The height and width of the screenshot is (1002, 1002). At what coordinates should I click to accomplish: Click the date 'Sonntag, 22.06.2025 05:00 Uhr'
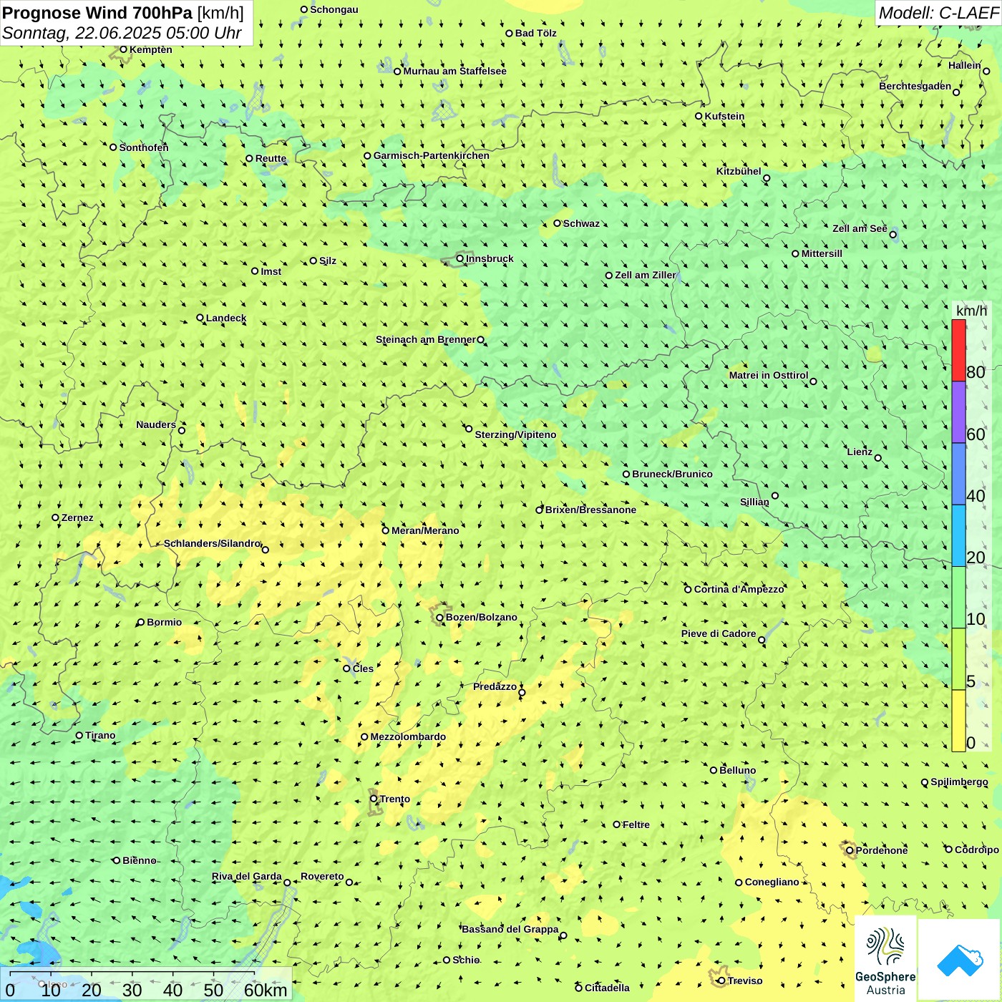point(122,33)
